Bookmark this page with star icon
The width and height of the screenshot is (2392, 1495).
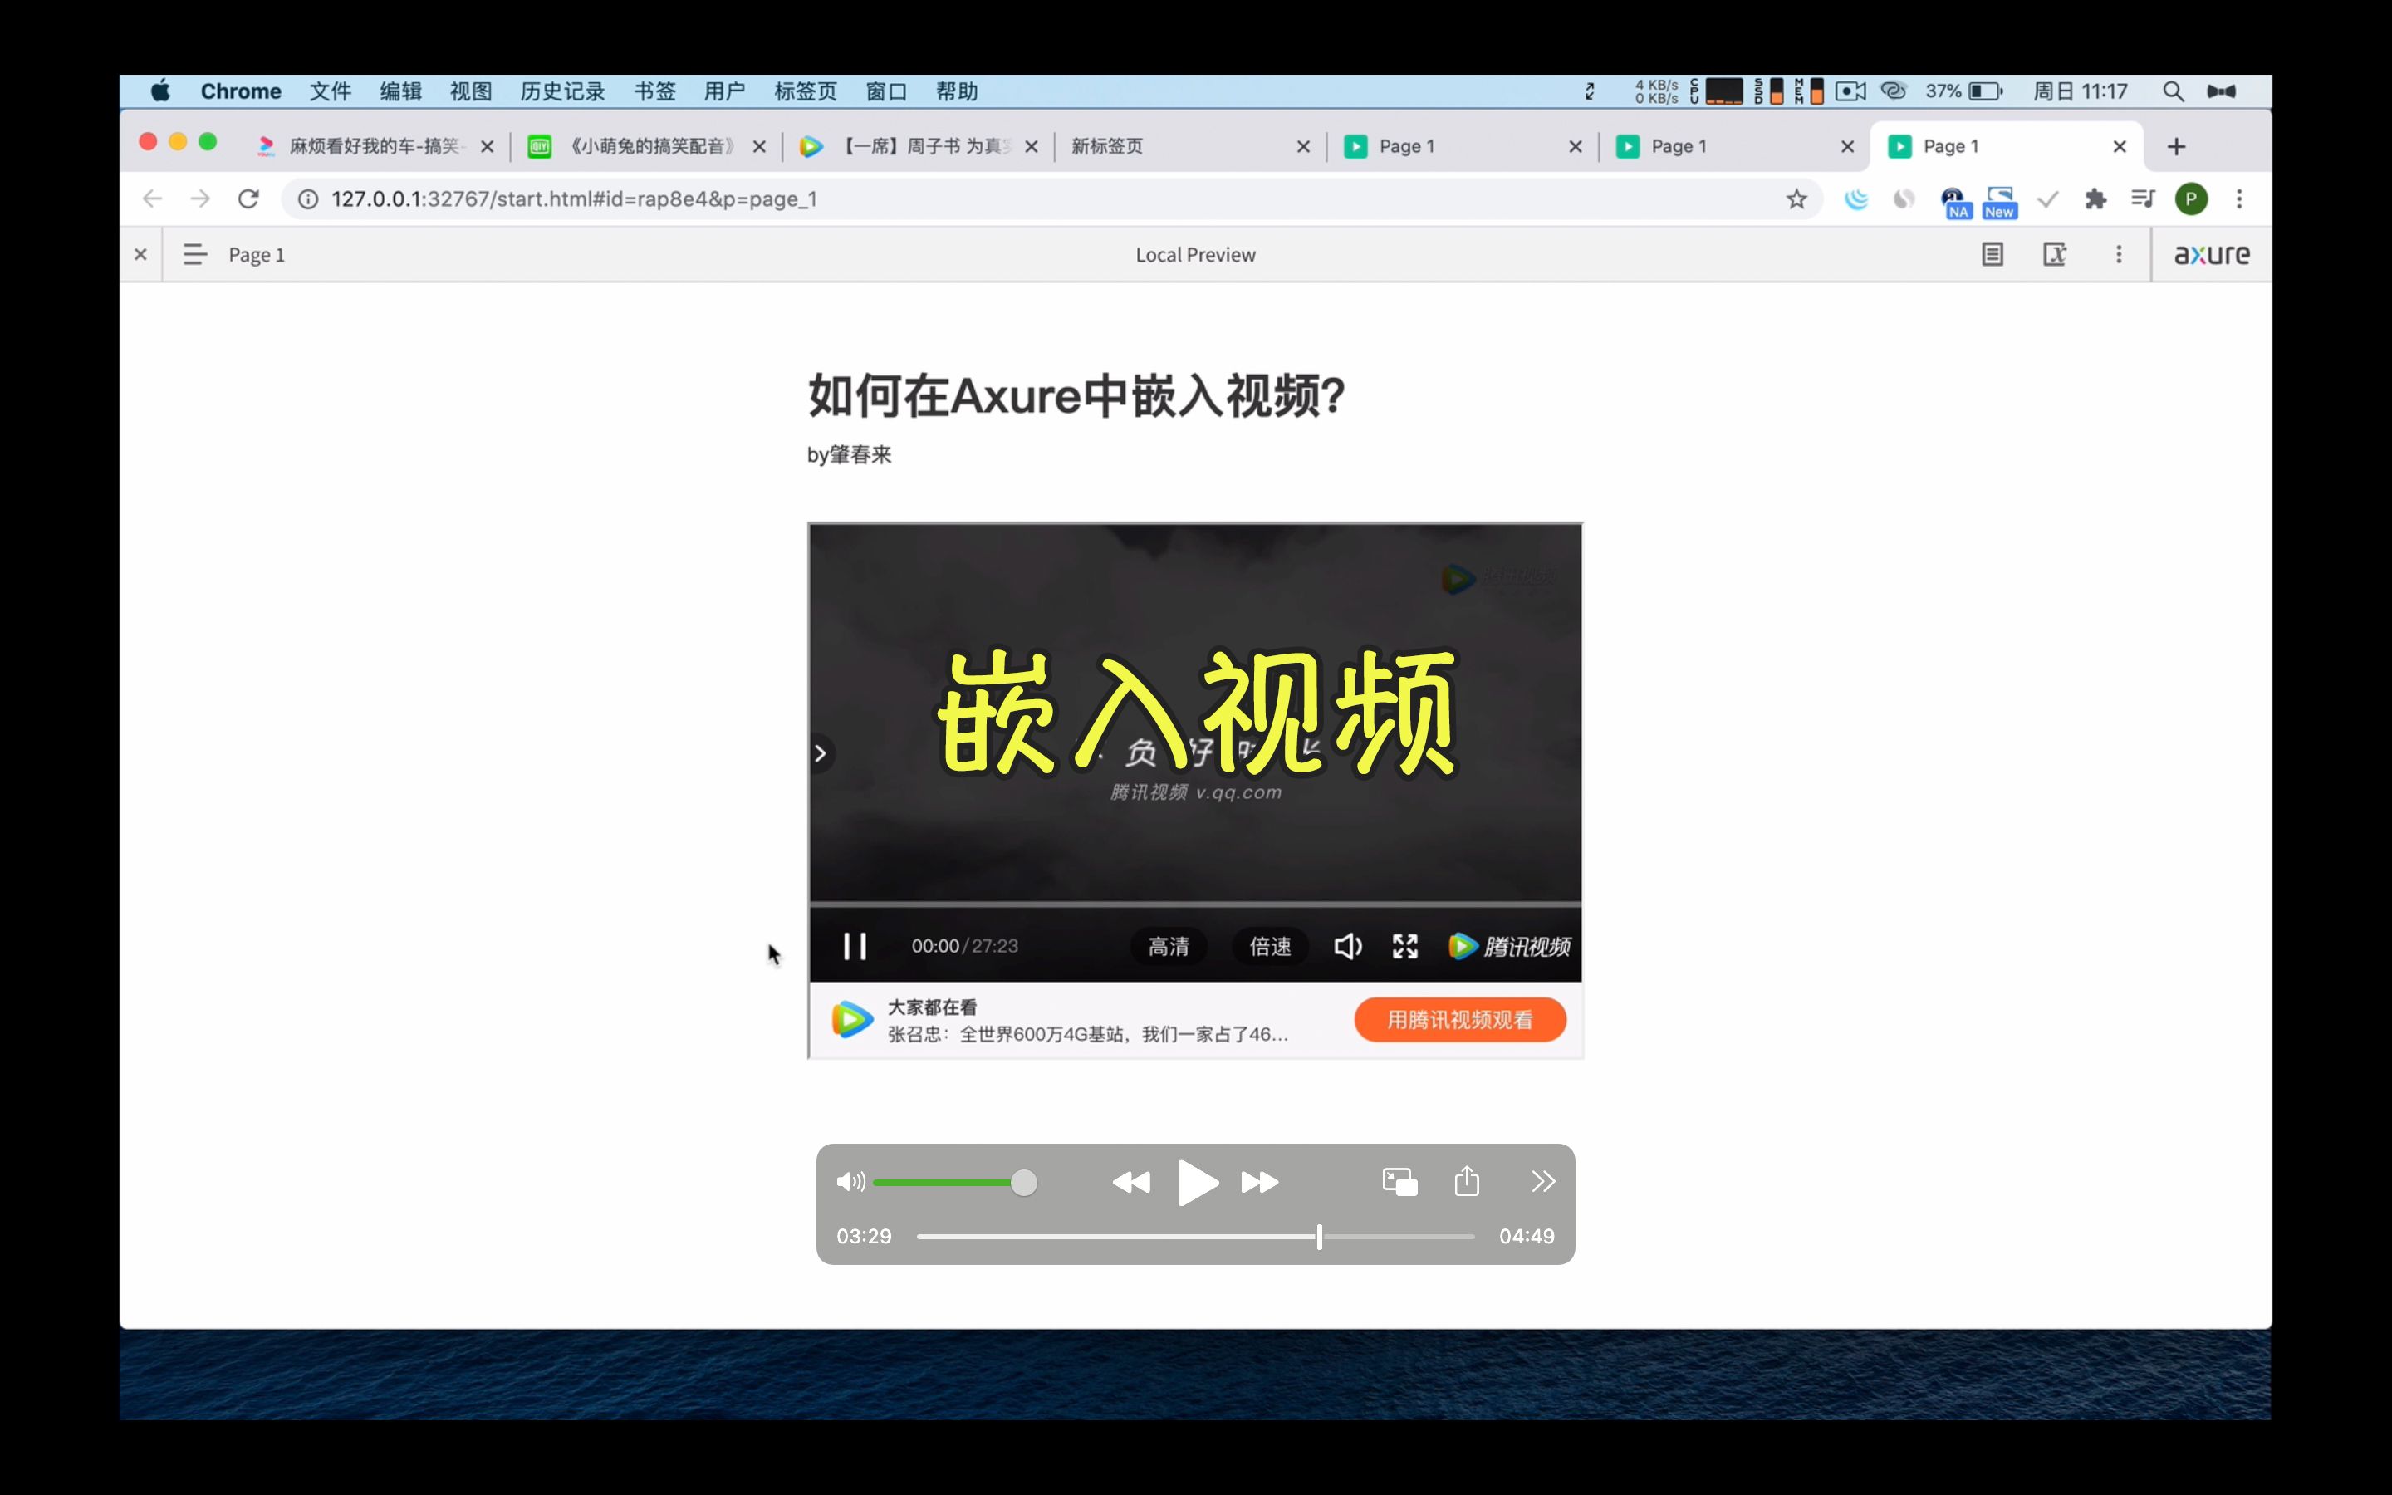pos(1796,199)
